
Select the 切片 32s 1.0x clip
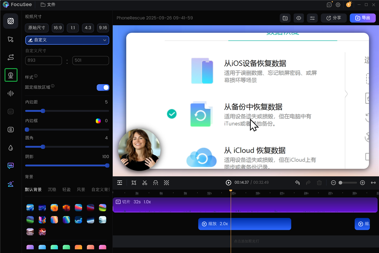[x=245, y=205]
